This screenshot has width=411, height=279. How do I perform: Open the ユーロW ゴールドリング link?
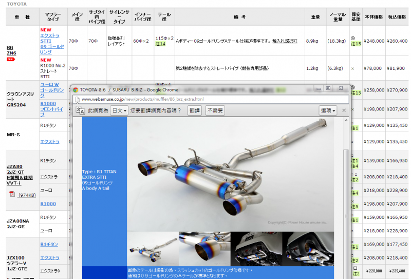[x=52, y=90]
